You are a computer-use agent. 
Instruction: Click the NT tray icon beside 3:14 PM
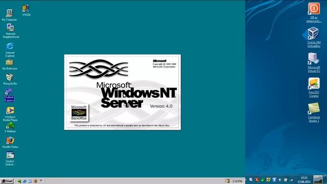(x=227, y=181)
